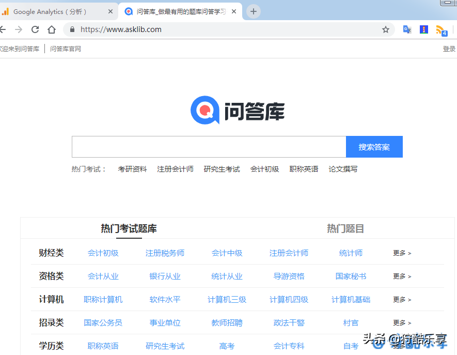Open the 统计从业 link
The width and height of the screenshot is (457, 355).
pos(227,276)
